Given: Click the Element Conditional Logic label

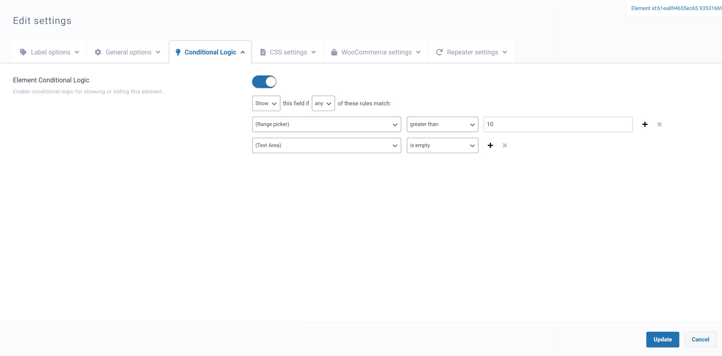Looking at the screenshot, I should pos(51,80).
